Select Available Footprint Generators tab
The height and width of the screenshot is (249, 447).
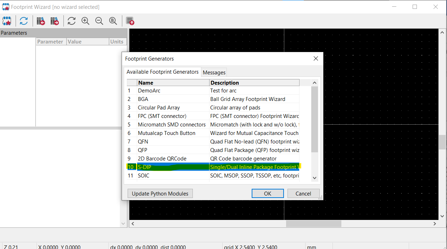(162, 72)
